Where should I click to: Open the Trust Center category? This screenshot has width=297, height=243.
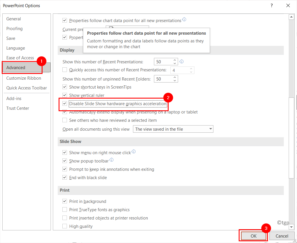click(x=18, y=109)
